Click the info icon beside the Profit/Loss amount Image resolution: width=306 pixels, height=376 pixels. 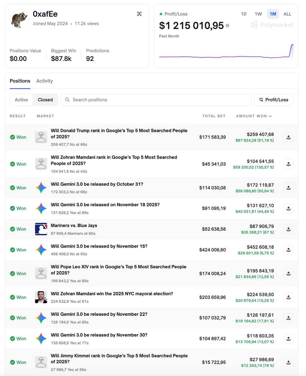point(228,26)
